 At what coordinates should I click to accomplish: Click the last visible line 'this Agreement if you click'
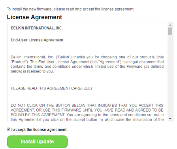(87, 119)
